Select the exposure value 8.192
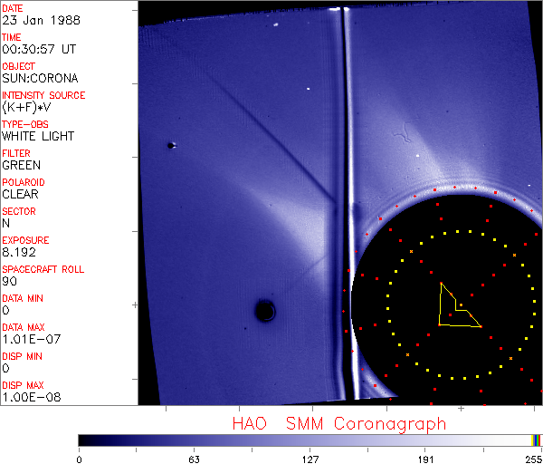543x464 pixels. coord(19,252)
